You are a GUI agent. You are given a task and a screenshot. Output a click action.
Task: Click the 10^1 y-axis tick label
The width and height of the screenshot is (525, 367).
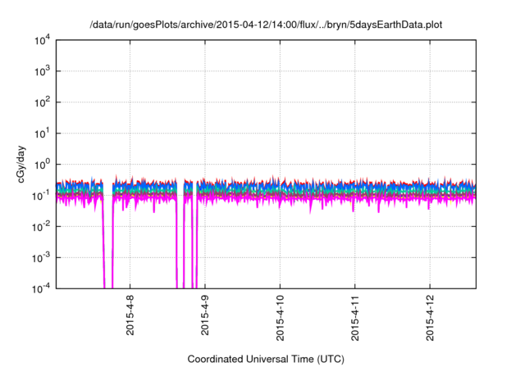point(43,134)
